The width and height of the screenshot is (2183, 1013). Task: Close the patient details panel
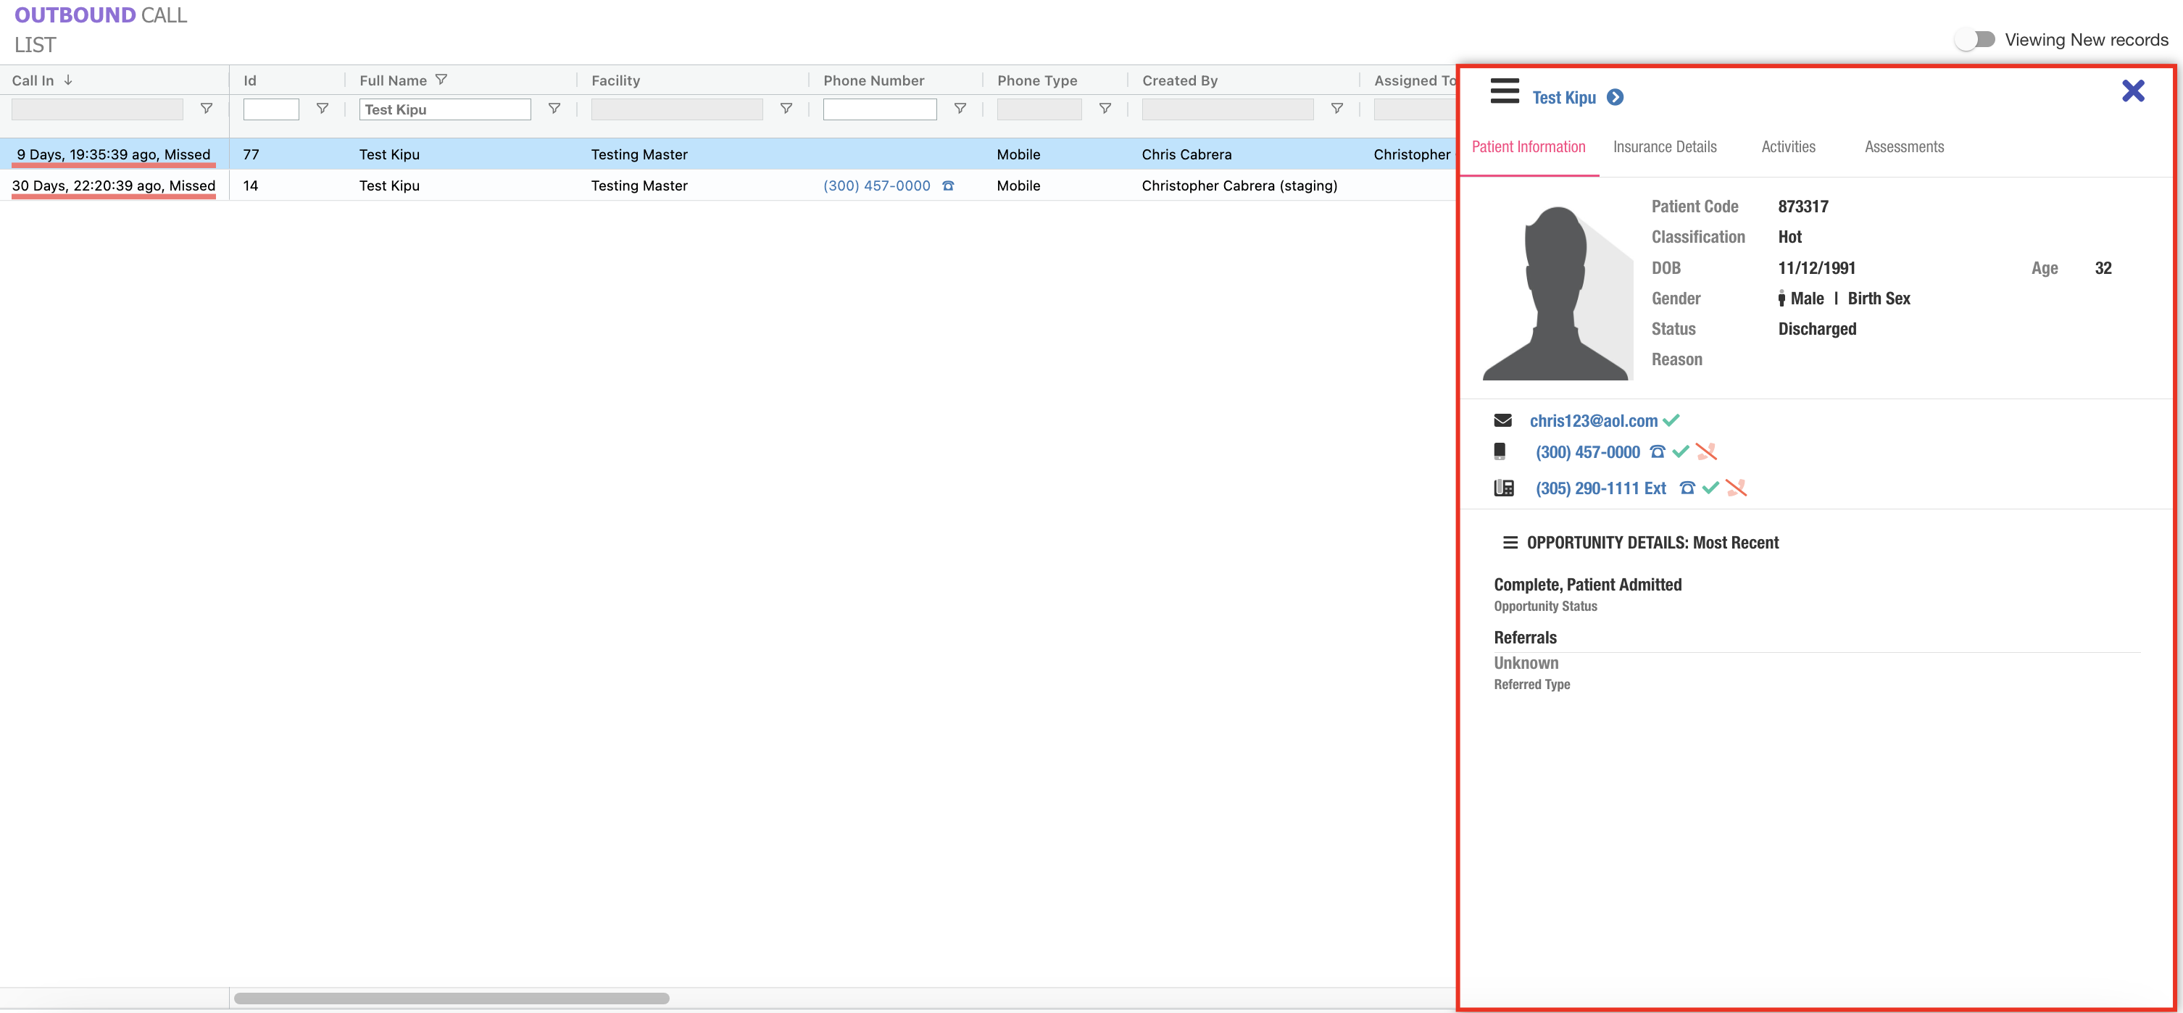(x=2132, y=91)
